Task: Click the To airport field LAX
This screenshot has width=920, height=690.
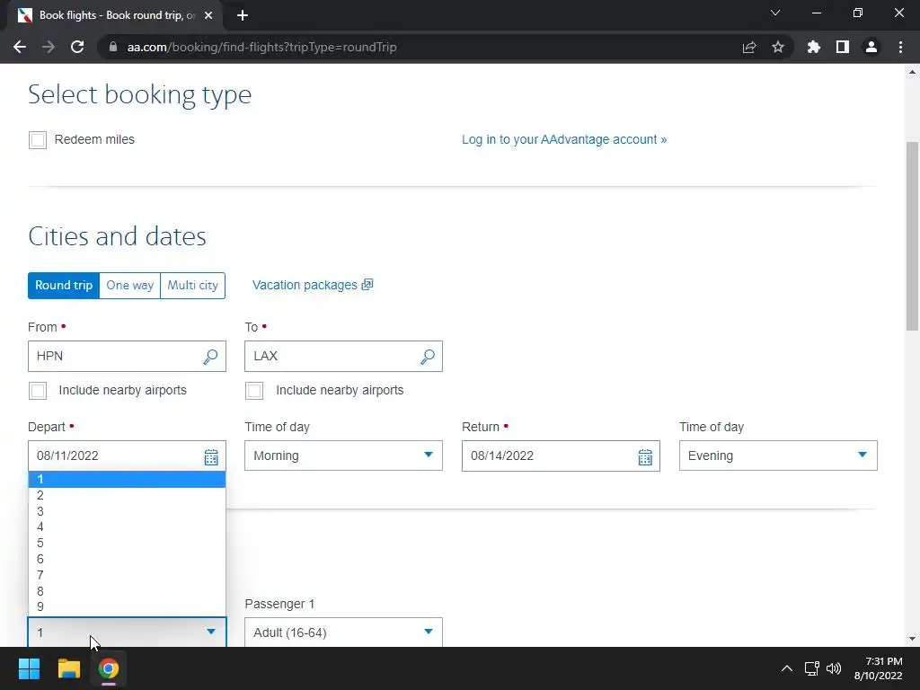Action: [x=343, y=356]
